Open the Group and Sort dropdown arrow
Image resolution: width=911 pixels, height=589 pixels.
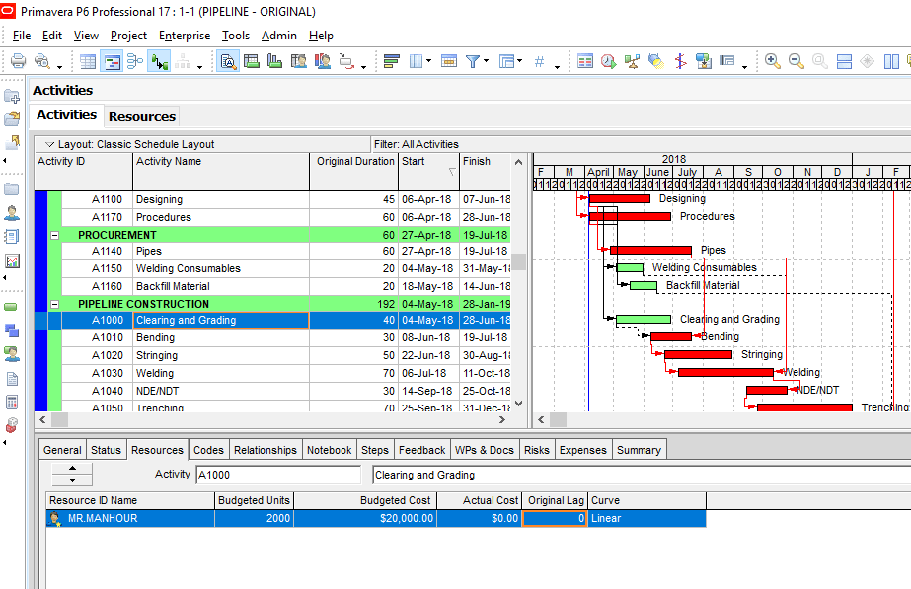point(519,60)
